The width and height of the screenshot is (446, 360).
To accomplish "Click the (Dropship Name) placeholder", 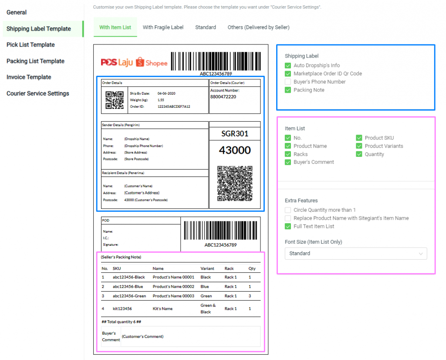I will pyautogui.click(x=137, y=139).
